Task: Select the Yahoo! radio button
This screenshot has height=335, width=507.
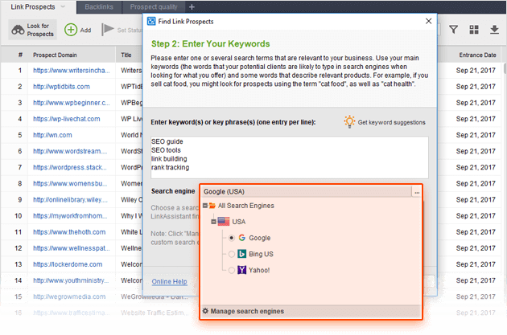Action: 232,271
